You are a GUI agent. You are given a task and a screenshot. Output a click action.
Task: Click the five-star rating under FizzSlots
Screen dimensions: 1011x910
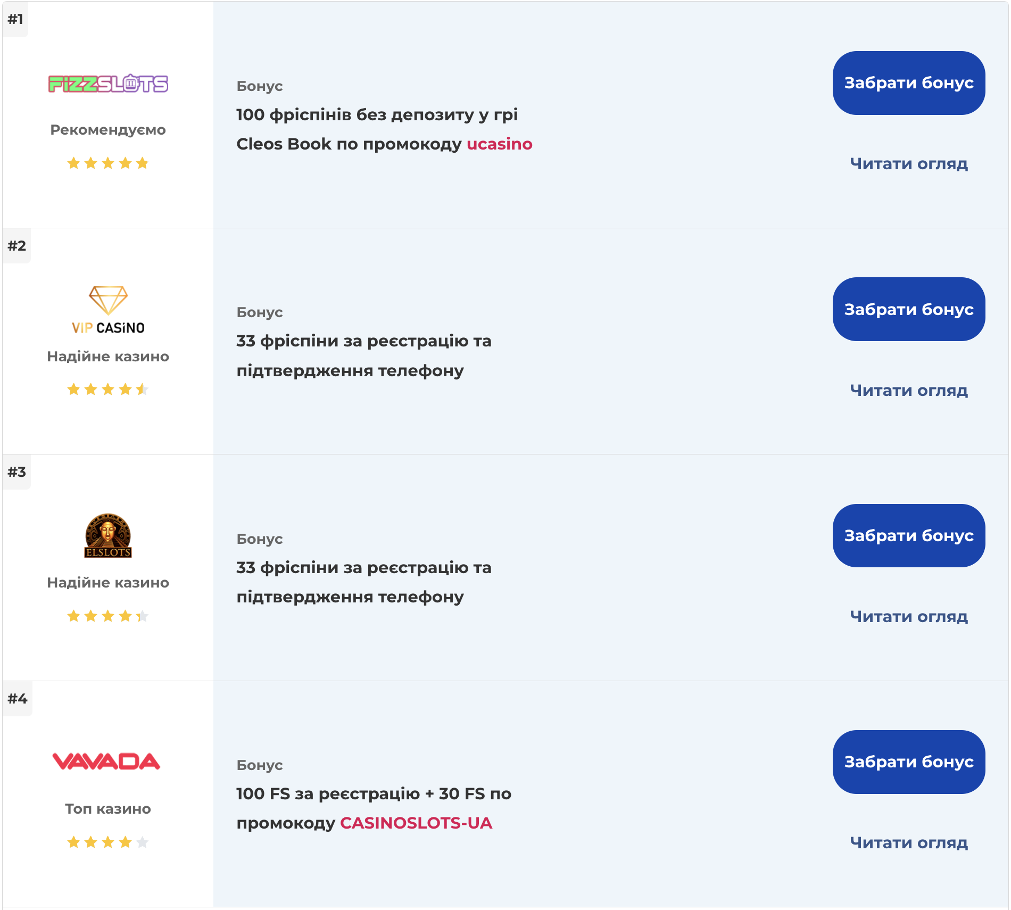tap(108, 163)
